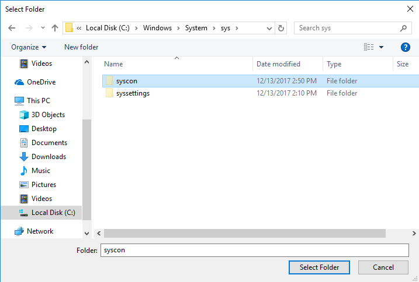Cancel the folder selection dialog
The height and width of the screenshot is (282, 419).
383,267
